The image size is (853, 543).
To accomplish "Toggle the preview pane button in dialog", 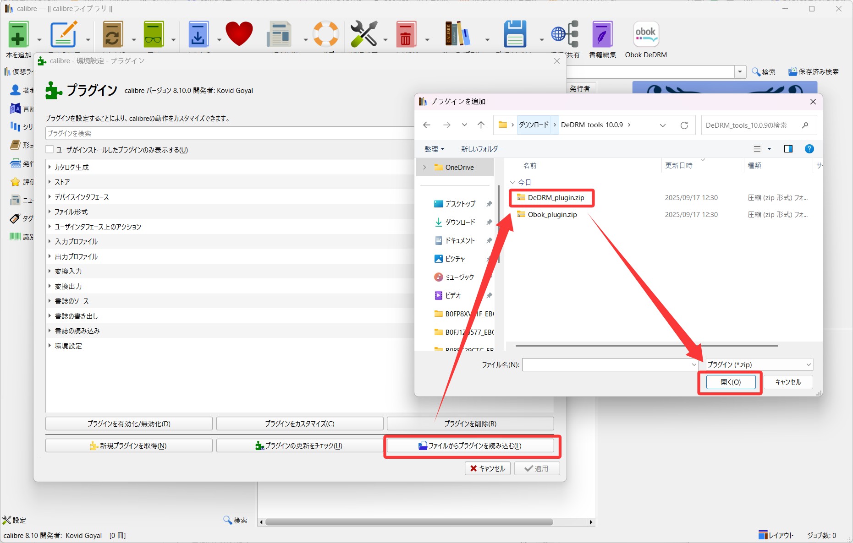I will coord(788,149).
